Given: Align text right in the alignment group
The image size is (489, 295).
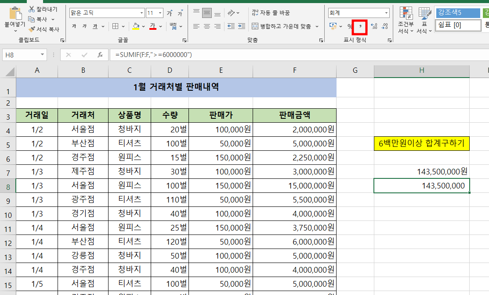Looking at the screenshot, I should (x=217, y=26).
